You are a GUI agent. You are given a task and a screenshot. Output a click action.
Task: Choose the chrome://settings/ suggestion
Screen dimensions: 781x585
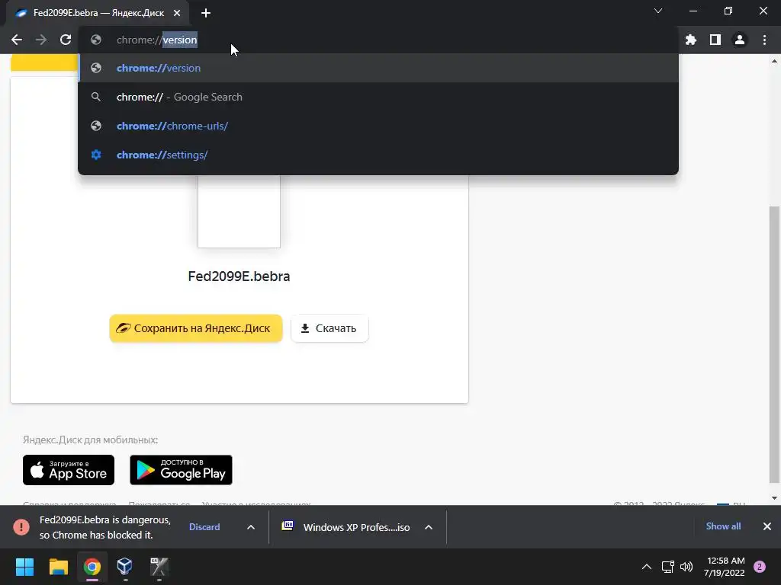(x=378, y=155)
